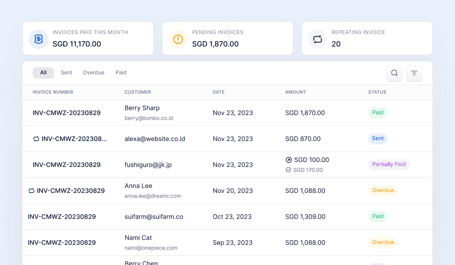Click email anna.lee@dreamr.com
455x265 pixels.
[153, 196]
